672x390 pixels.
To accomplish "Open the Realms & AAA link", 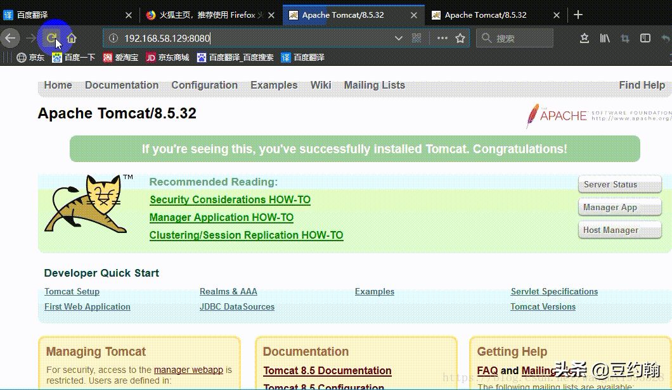I will 228,291.
